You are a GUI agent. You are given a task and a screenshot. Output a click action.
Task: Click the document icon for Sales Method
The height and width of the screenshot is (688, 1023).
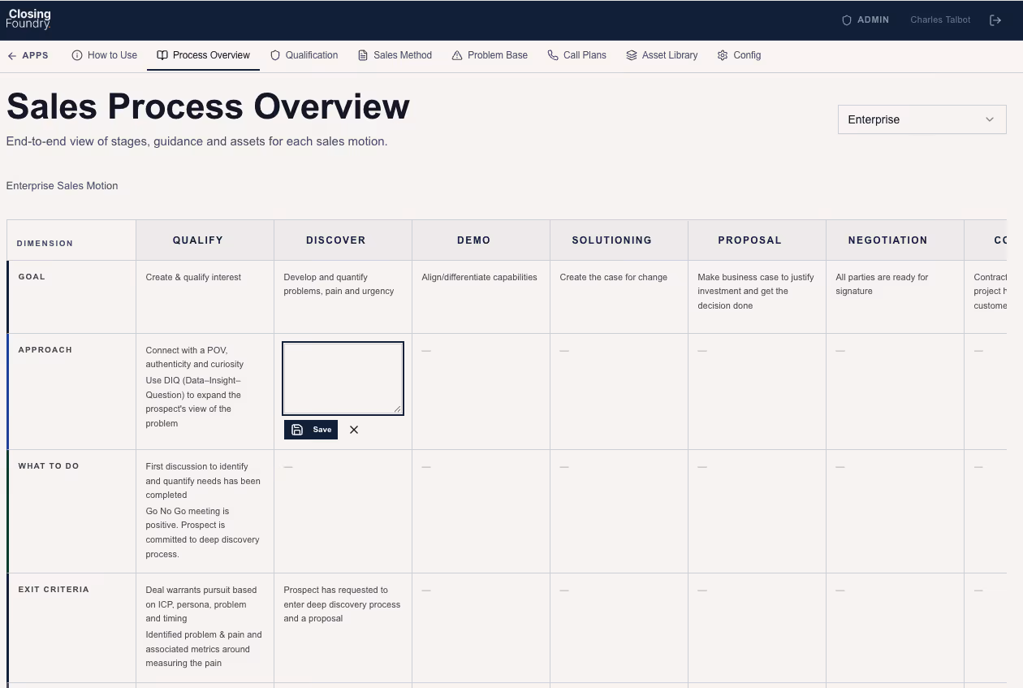tap(363, 55)
